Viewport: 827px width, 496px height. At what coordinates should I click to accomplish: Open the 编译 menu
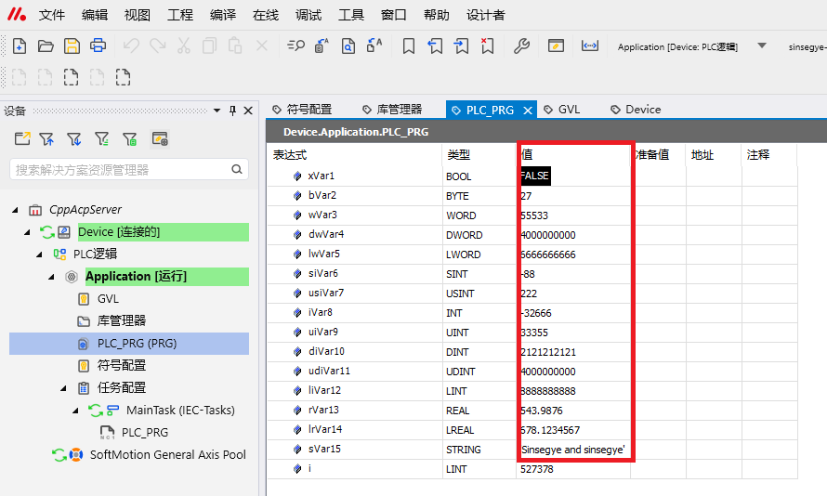pos(223,15)
